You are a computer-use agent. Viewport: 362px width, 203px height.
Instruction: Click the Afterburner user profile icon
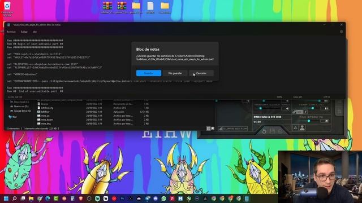coord(302,128)
